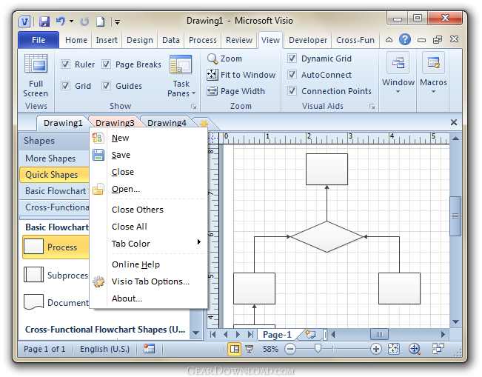Uncheck the Grid checkbox
482x377 pixels.
coord(65,85)
